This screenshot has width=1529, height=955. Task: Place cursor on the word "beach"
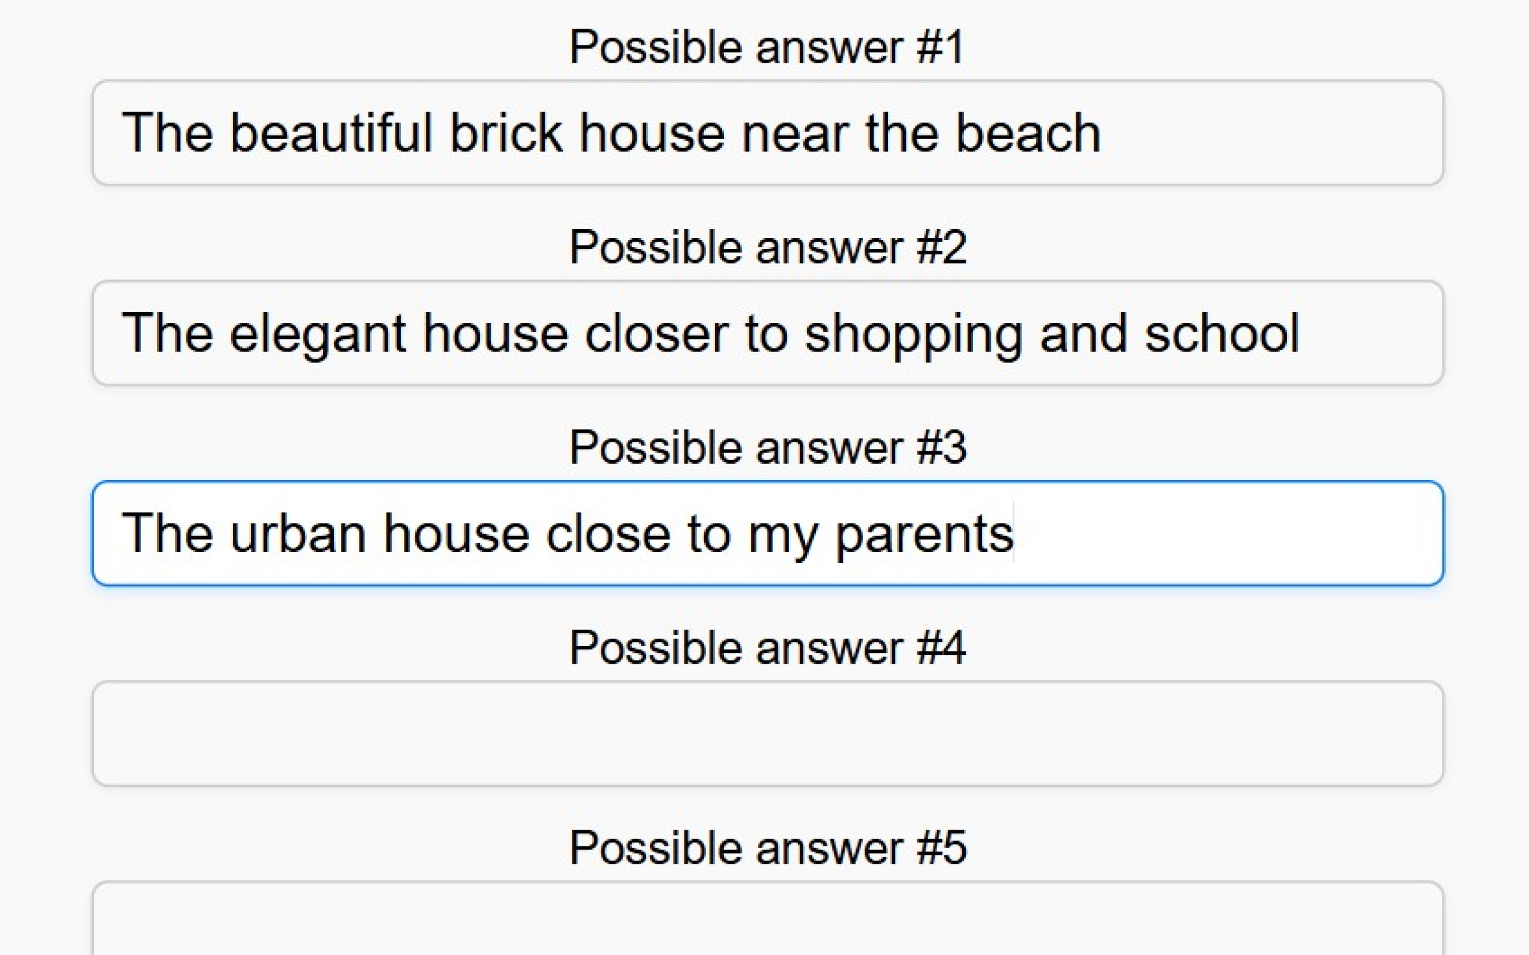coord(1028,133)
